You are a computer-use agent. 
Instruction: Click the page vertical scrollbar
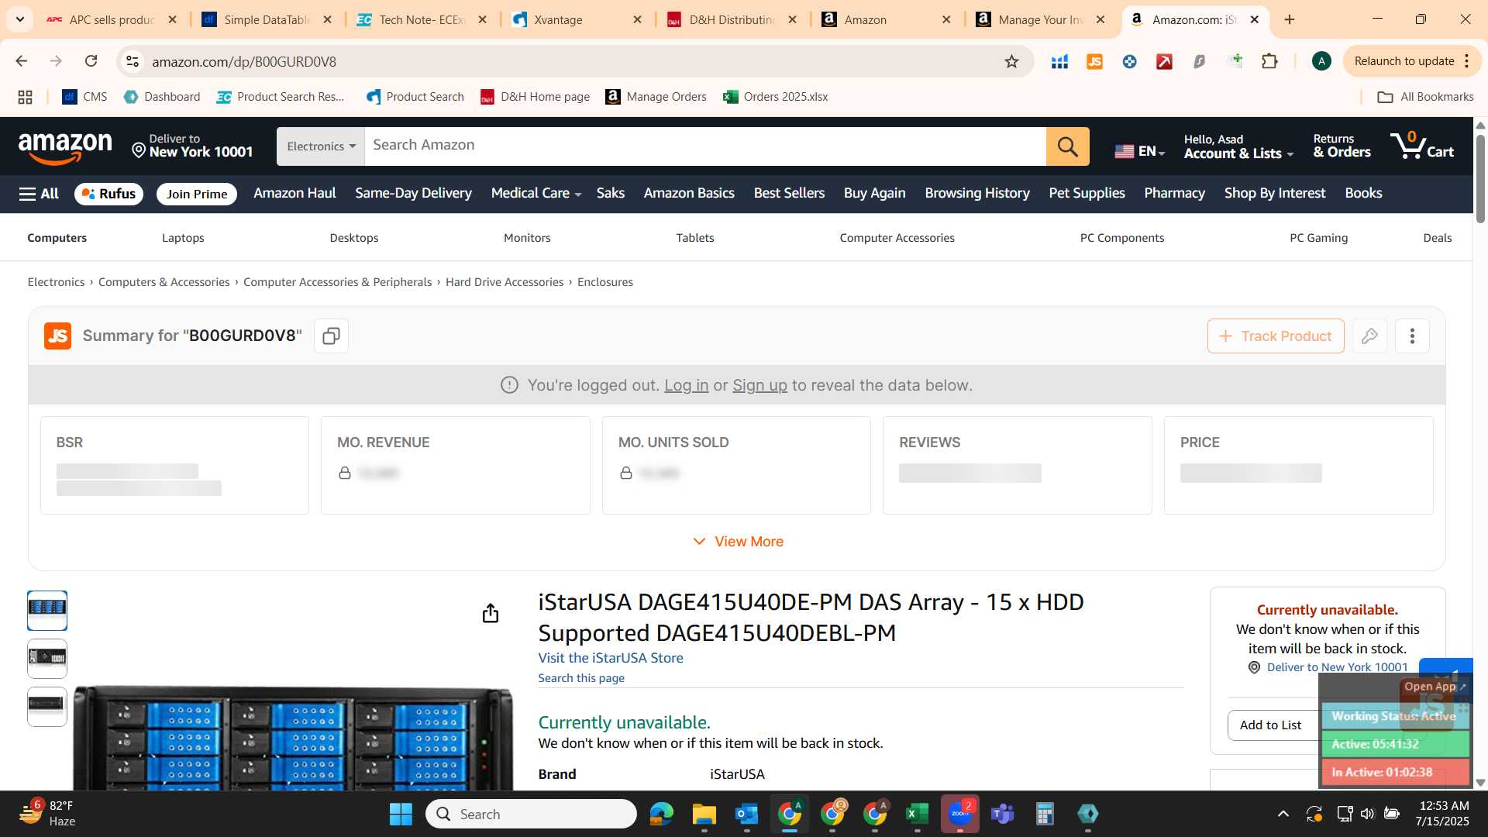coord(1480,178)
